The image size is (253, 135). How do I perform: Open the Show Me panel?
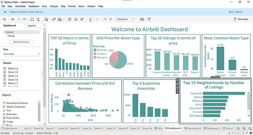[x=241, y=19]
